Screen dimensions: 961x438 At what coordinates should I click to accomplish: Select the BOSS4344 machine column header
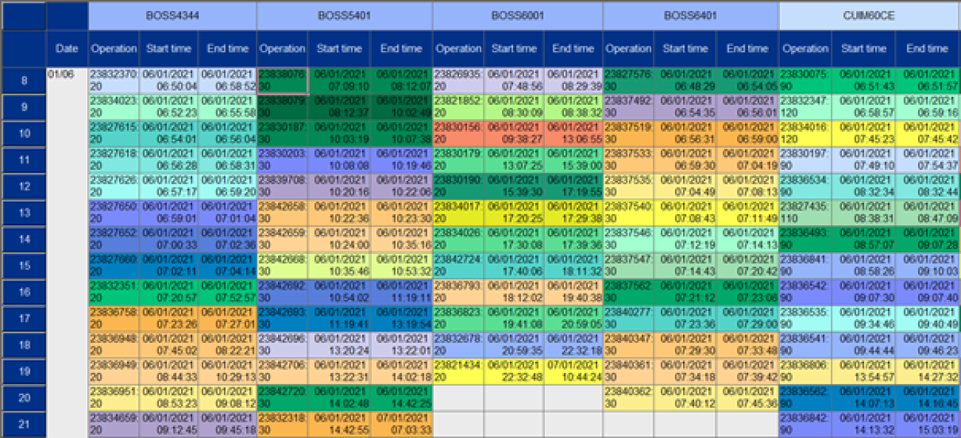[x=172, y=15]
